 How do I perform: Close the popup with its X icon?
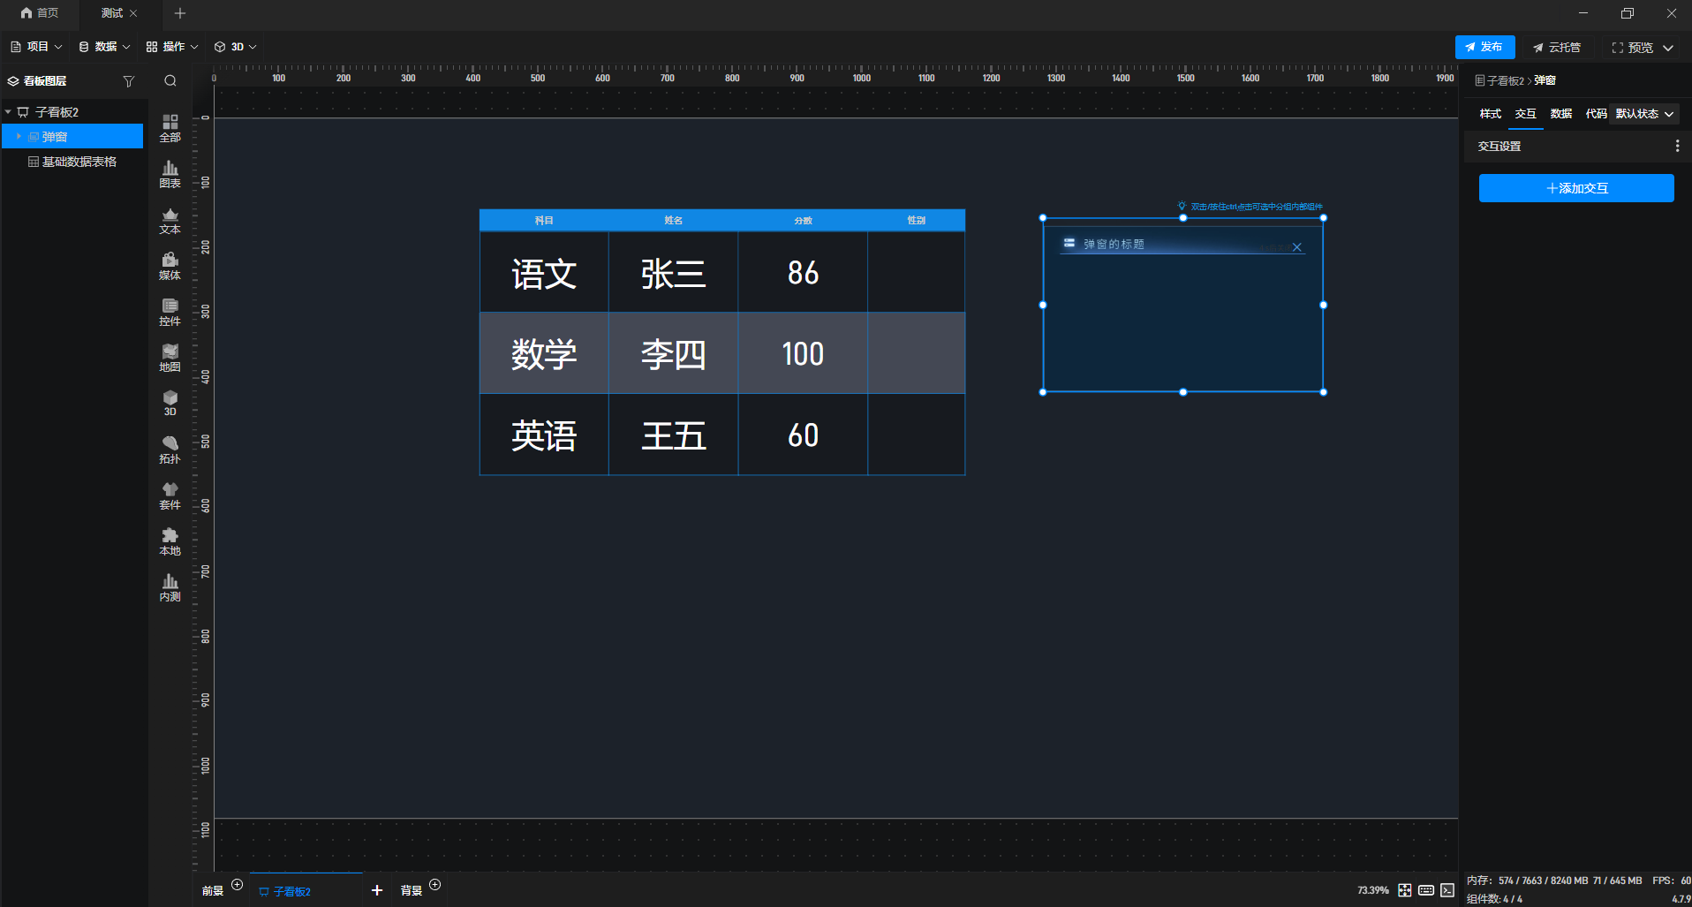pos(1297,247)
